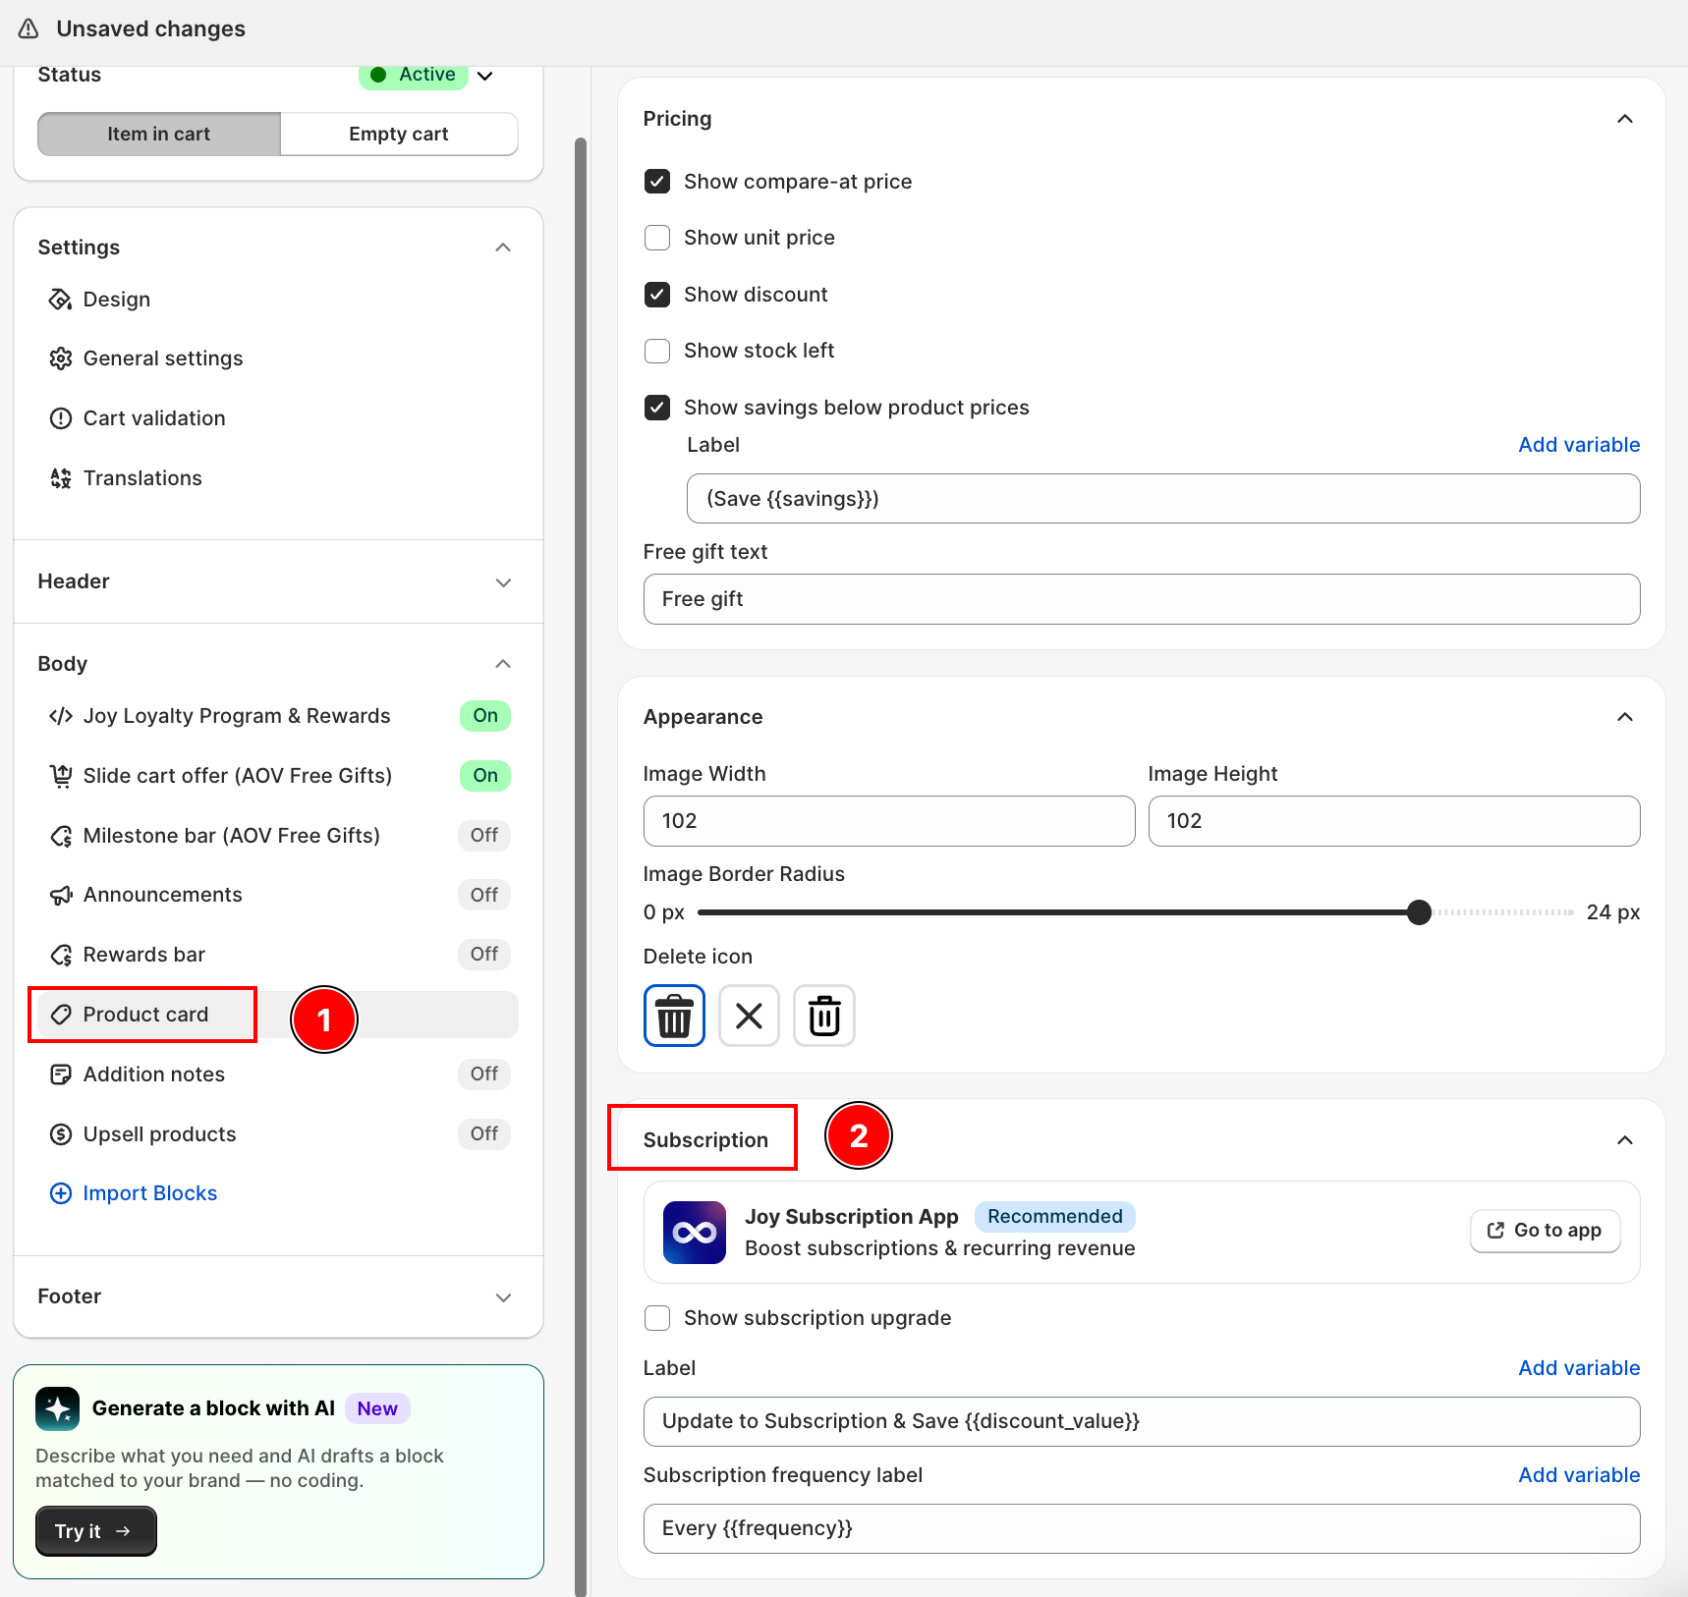
Task: Open Cart validation menu item
Action: (279, 418)
